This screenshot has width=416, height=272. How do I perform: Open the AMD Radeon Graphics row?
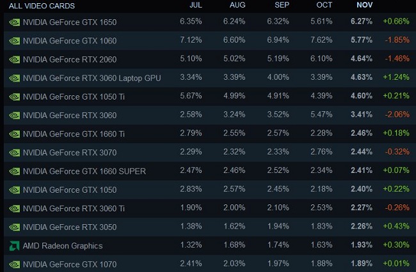pyautogui.click(x=63, y=246)
